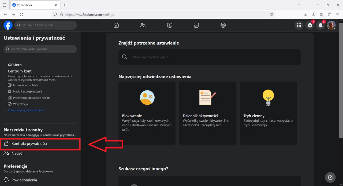Click Narzędzia i zasoby heading
Image resolution: width=343 pixels, height=186 pixels.
pyautogui.click(x=23, y=130)
